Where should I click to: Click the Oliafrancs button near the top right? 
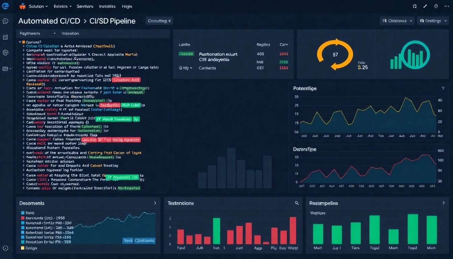click(x=397, y=21)
